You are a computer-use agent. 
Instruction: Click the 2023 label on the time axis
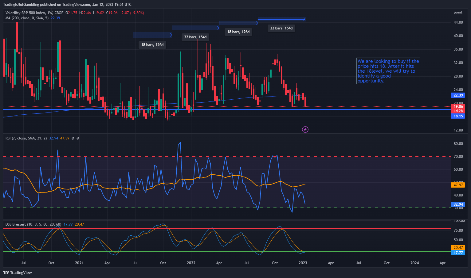pos(303,263)
